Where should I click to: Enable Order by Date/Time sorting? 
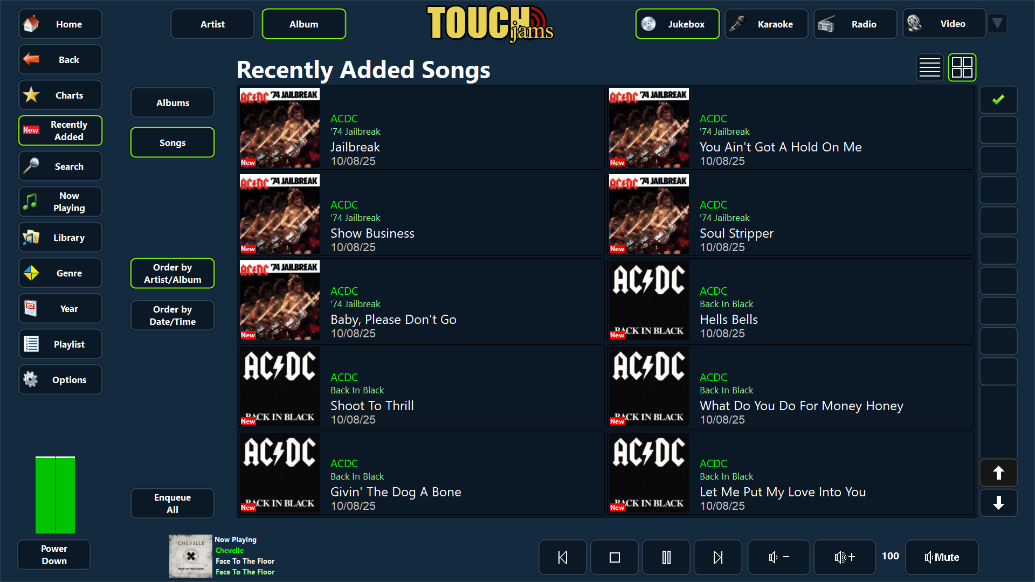point(172,315)
